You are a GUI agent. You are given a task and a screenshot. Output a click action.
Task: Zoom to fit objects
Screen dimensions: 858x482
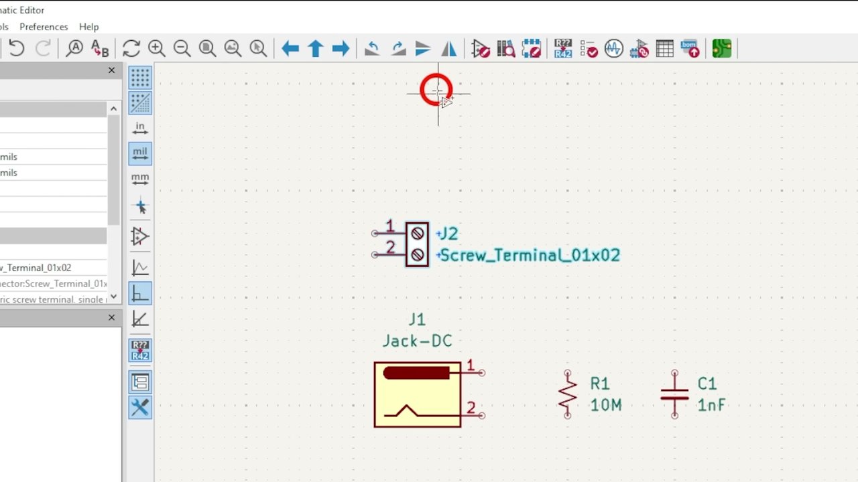(x=233, y=48)
